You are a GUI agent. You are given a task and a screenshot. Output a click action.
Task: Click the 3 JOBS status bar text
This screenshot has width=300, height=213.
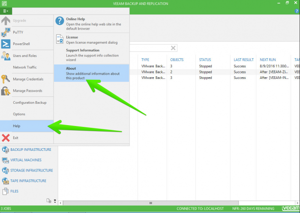(6, 209)
